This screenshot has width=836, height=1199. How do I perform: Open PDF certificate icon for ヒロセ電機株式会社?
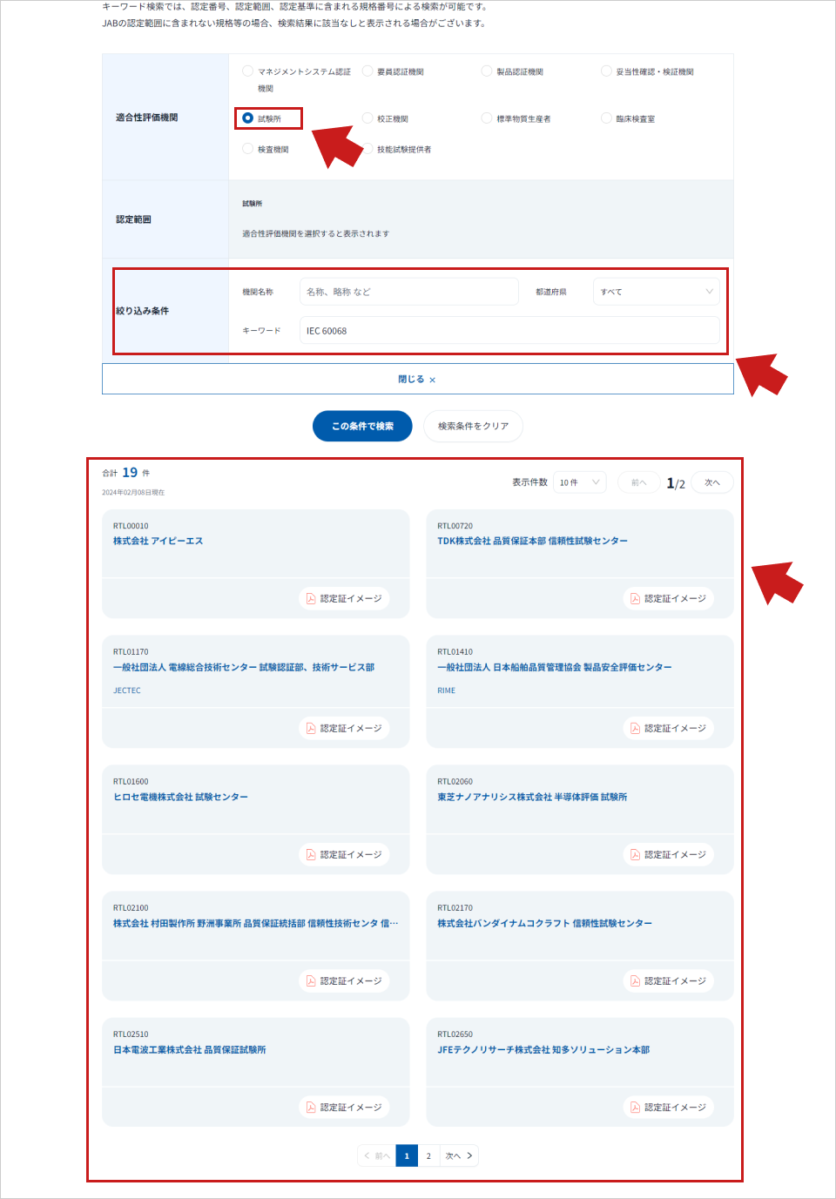coord(311,854)
